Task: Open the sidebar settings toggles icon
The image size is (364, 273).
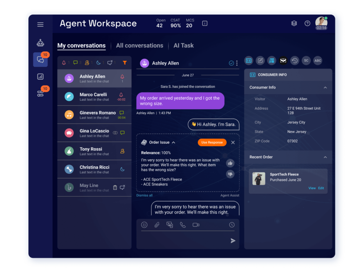Action: (x=41, y=93)
